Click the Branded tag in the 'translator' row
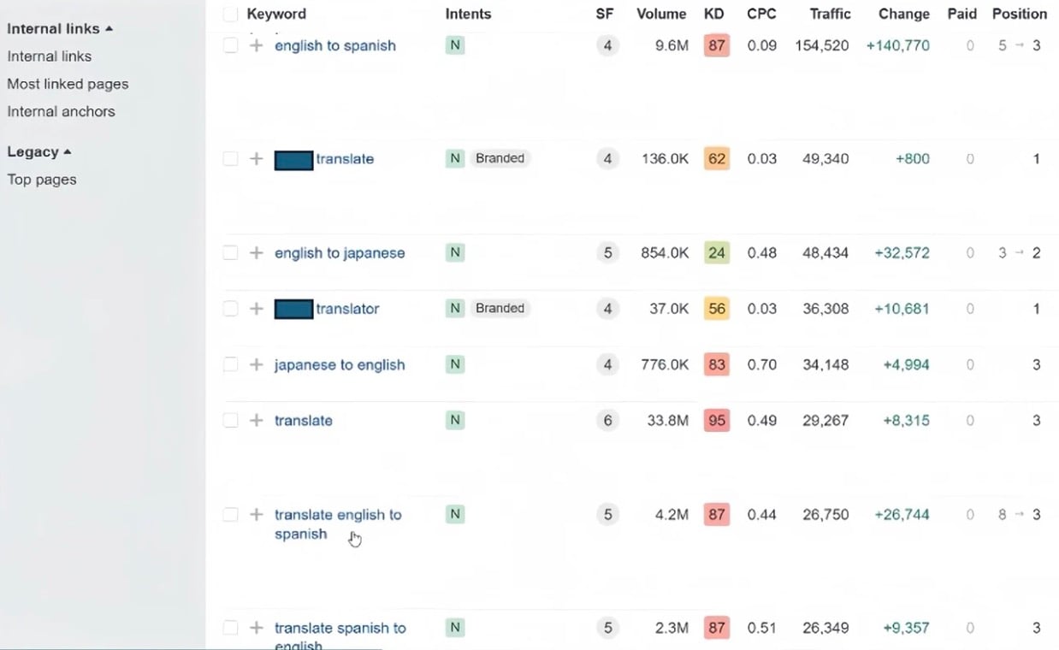Viewport: 1059px width, 650px height. [x=500, y=309]
